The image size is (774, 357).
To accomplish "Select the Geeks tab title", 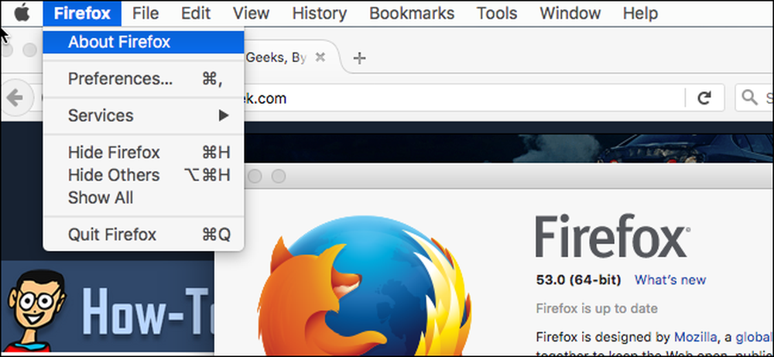I will click(x=276, y=58).
